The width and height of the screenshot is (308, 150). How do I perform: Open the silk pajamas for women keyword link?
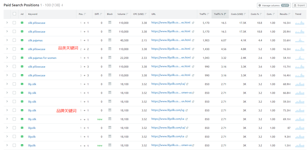42,58
